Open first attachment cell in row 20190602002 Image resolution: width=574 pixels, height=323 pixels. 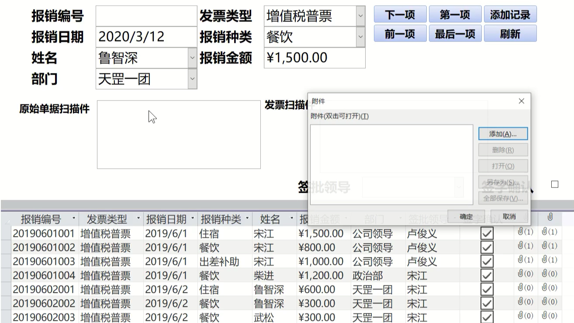pyautogui.click(x=526, y=302)
